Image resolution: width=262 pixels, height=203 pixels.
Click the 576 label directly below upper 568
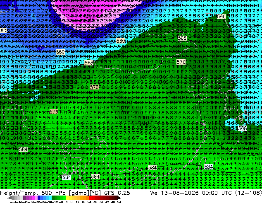click(181, 62)
